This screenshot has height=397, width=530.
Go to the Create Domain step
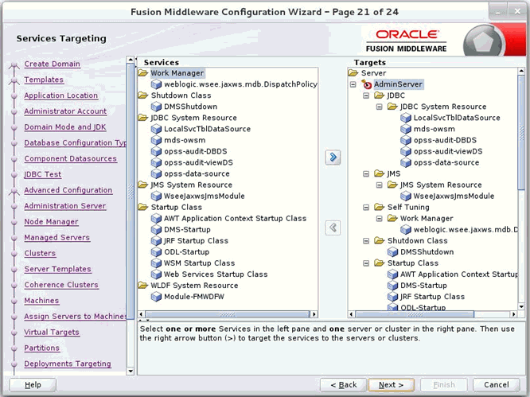52,64
